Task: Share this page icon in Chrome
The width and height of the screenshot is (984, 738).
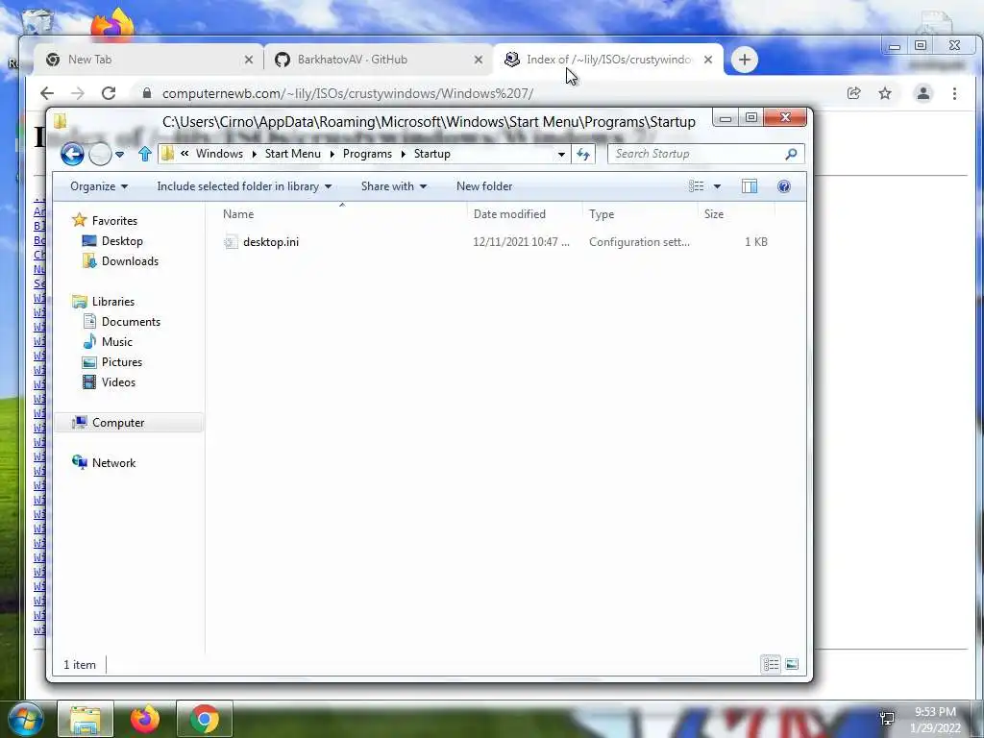Action: (853, 93)
